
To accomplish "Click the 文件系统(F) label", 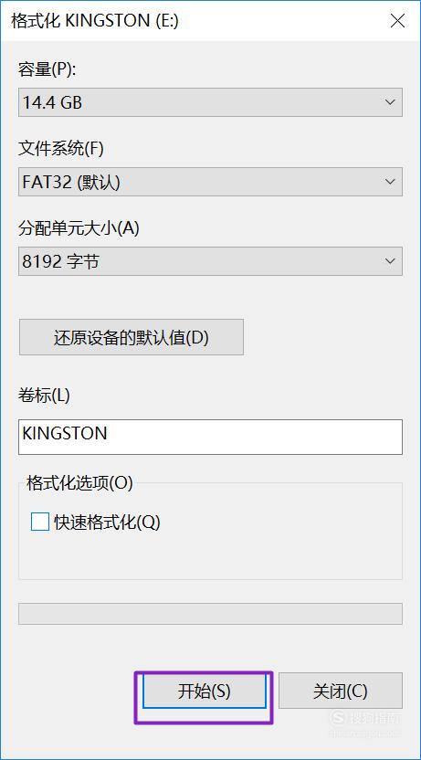I will (x=61, y=148).
